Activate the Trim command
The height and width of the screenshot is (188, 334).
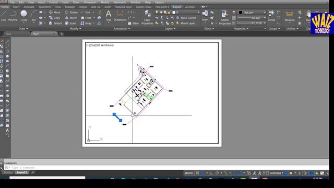[x=86, y=13]
